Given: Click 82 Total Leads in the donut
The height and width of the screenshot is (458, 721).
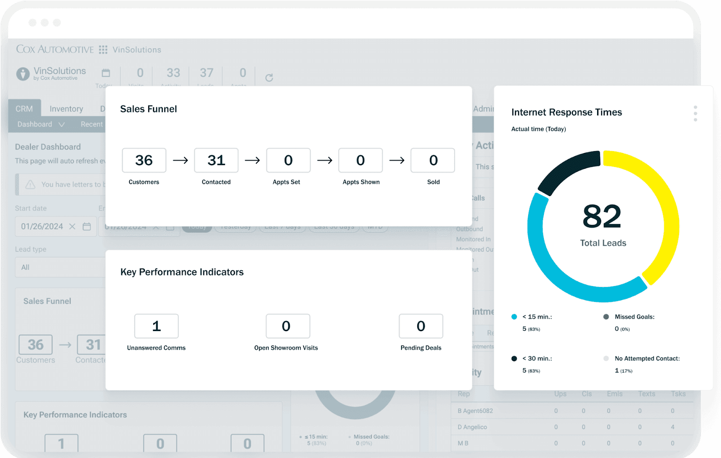Looking at the screenshot, I should point(602,225).
